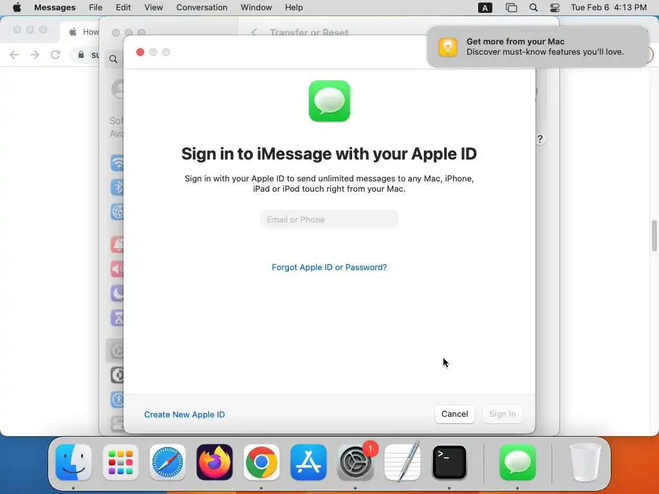Open System Settings from the Dock

click(355, 462)
